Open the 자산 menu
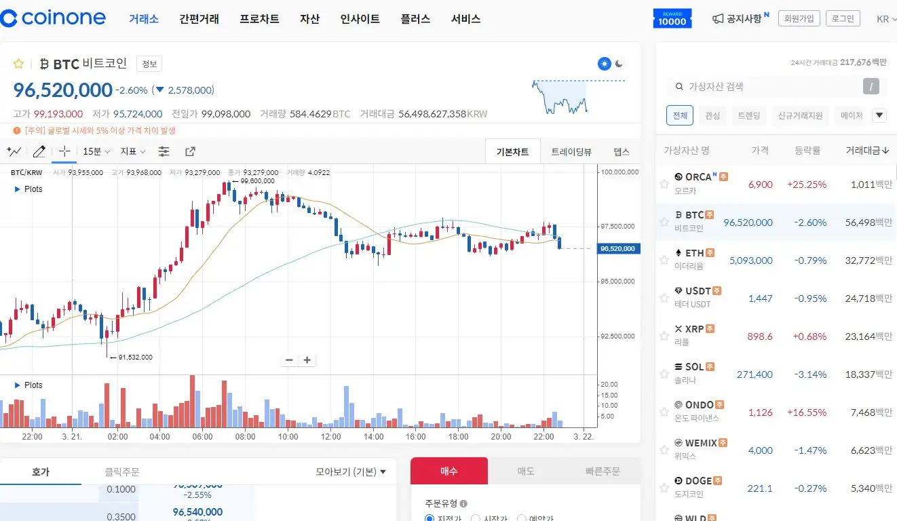Screen dimensions: 897x521 tap(309, 19)
